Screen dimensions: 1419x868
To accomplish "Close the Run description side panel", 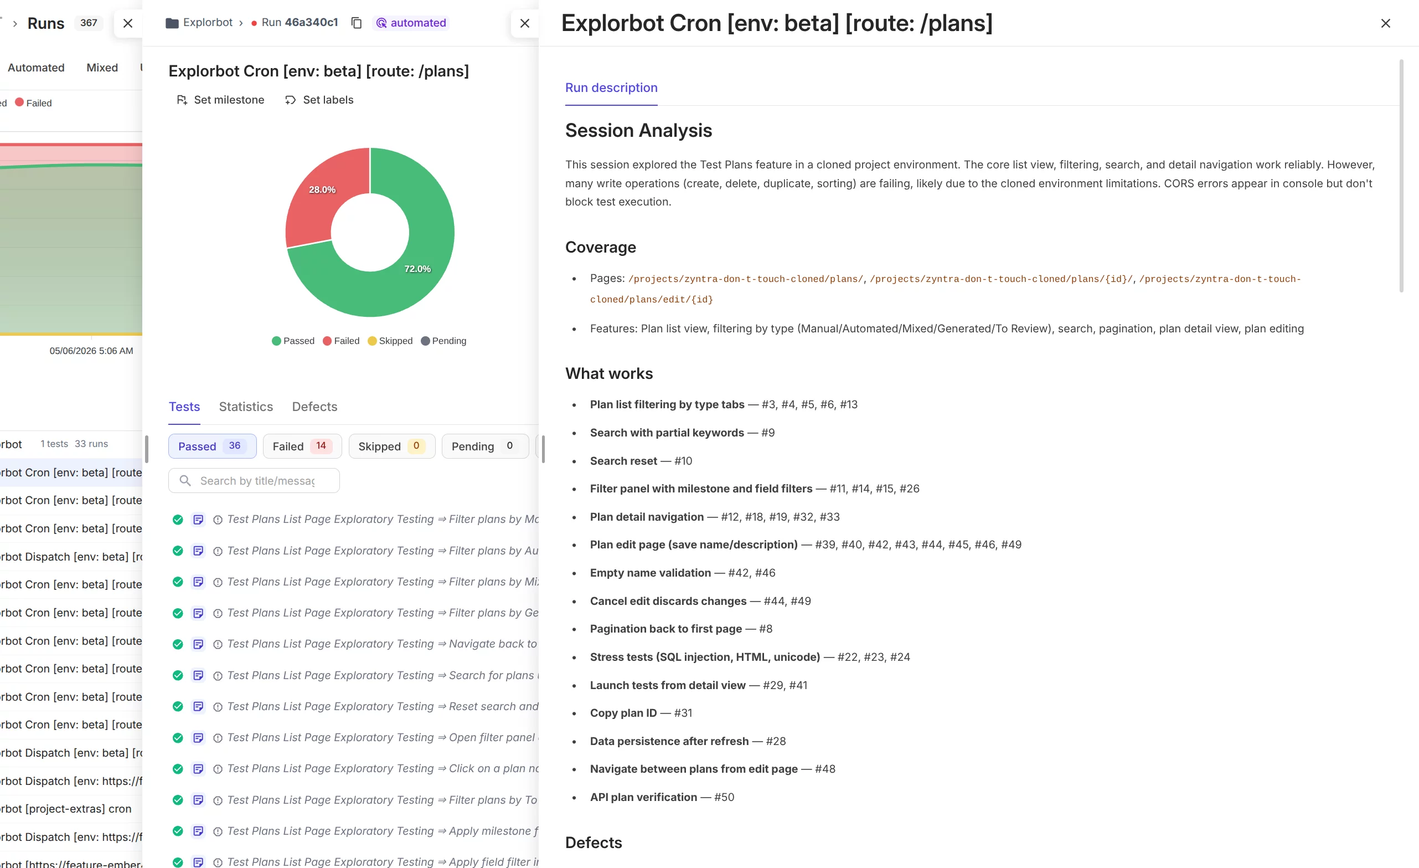I will click(x=1386, y=23).
